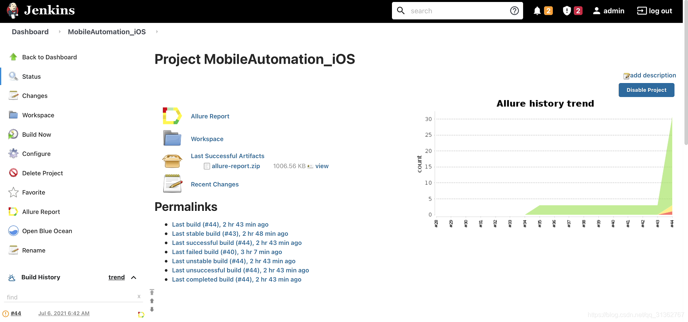
Task: Open build #44 link
Action: tap(16, 313)
